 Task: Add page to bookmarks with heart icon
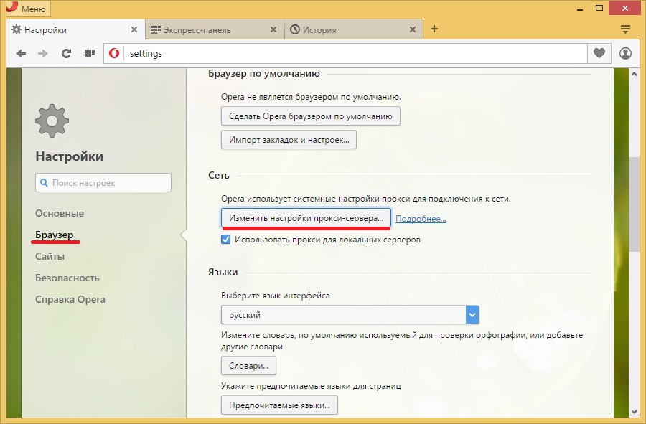click(x=599, y=53)
